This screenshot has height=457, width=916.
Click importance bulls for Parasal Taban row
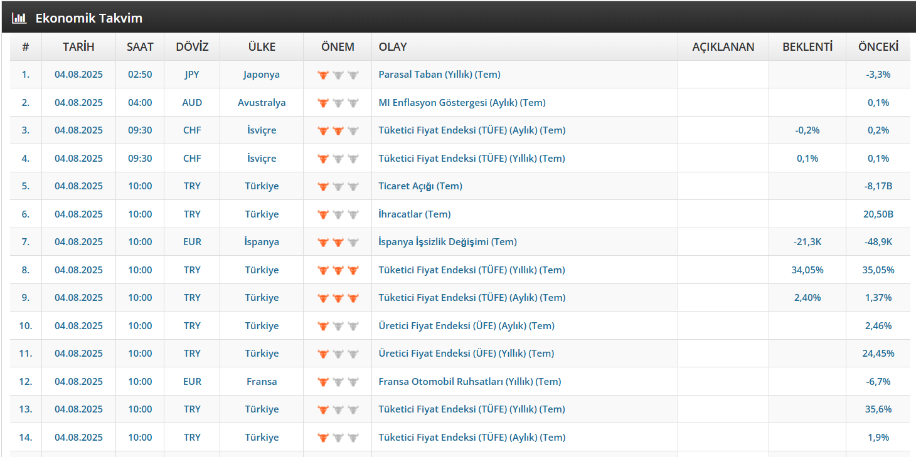pyautogui.click(x=338, y=75)
